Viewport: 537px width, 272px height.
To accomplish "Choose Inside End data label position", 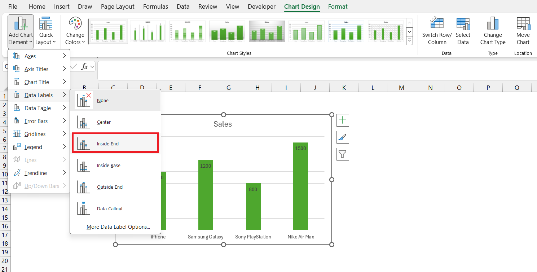I will point(115,144).
